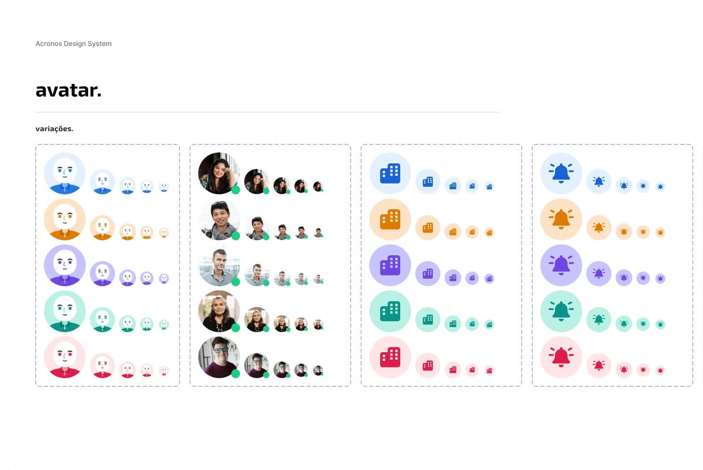Click the largest teal bell avatar
The image size is (703, 470).
tap(561, 311)
